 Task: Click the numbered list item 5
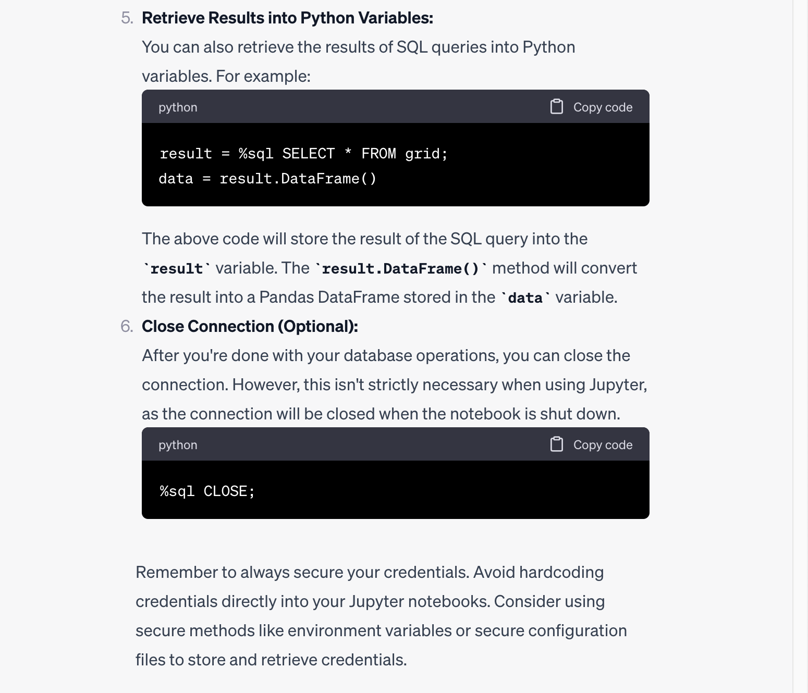127,17
